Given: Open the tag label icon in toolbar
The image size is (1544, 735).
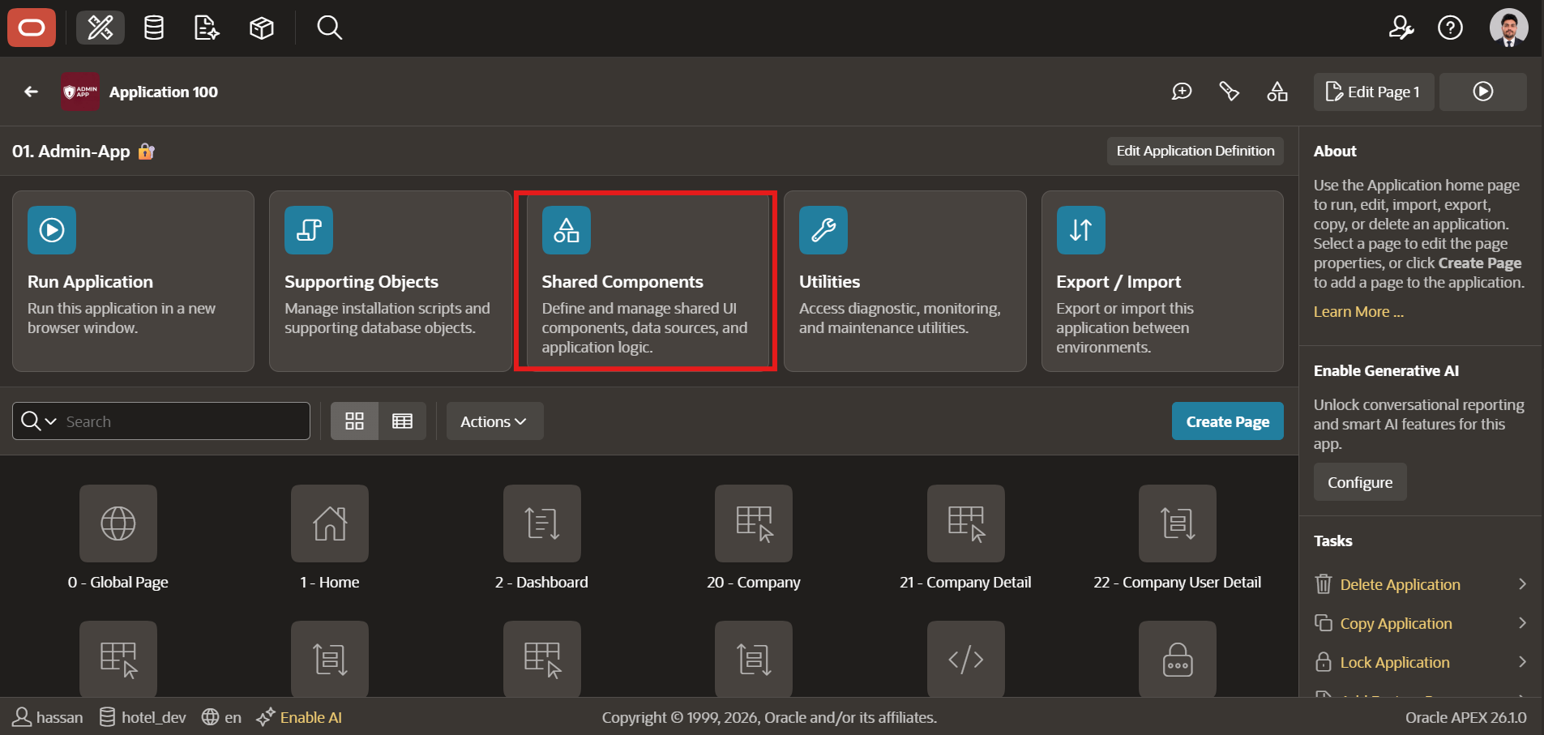Looking at the screenshot, I should (x=1230, y=92).
